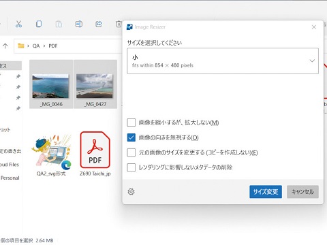Click the PDF breadcrumb folder
This screenshot has width=327, height=245.
(x=53, y=46)
